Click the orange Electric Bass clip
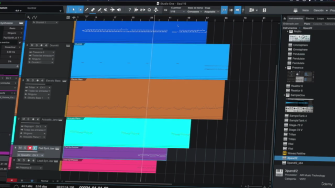335x188 pixels. click(146, 99)
